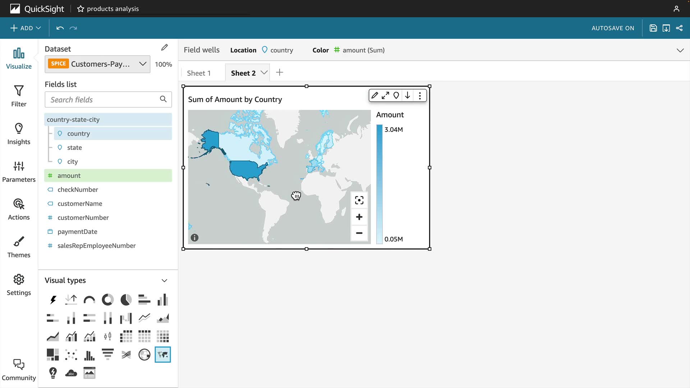Image resolution: width=690 pixels, height=388 pixels.
Task: Select the donut chart visual type
Action: [x=107, y=300]
